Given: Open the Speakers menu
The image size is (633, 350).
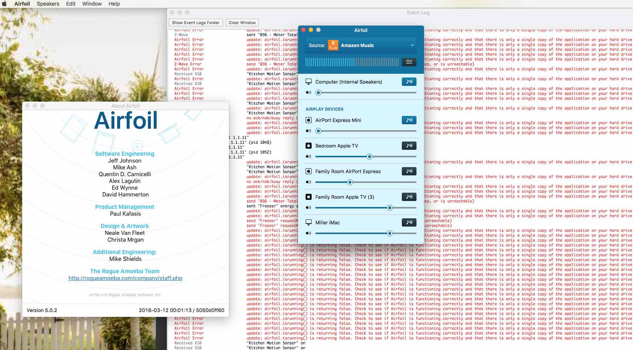Looking at the screenshot, I should coord(48,4).
